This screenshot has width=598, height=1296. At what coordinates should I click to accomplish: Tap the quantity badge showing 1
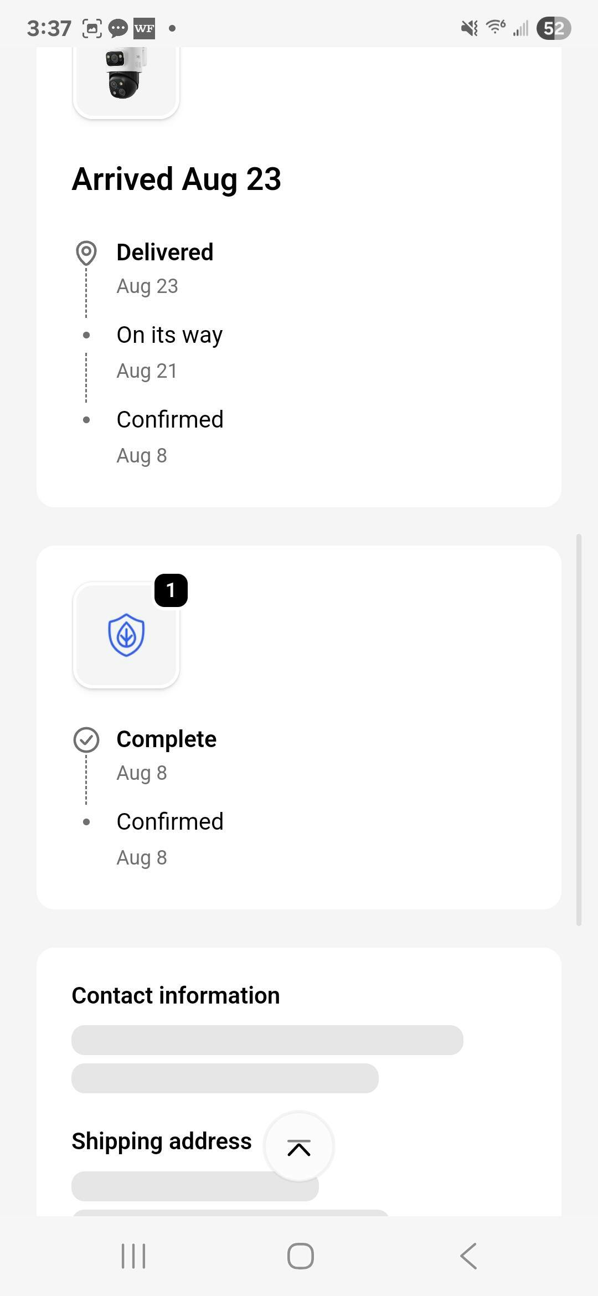coord(171,590)
